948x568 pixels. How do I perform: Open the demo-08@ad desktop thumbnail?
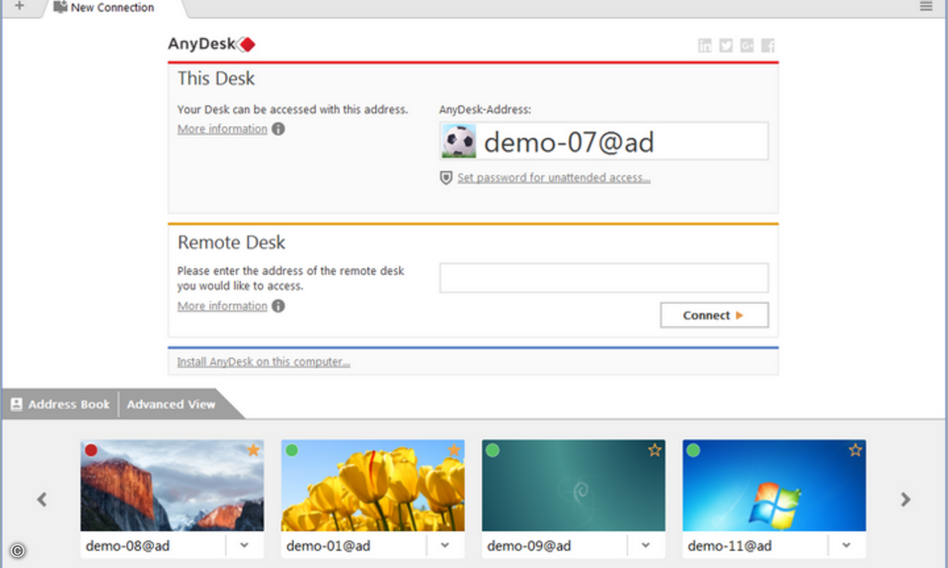(172, 485)
